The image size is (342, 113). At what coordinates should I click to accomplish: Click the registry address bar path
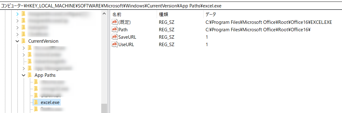(111, 6)
